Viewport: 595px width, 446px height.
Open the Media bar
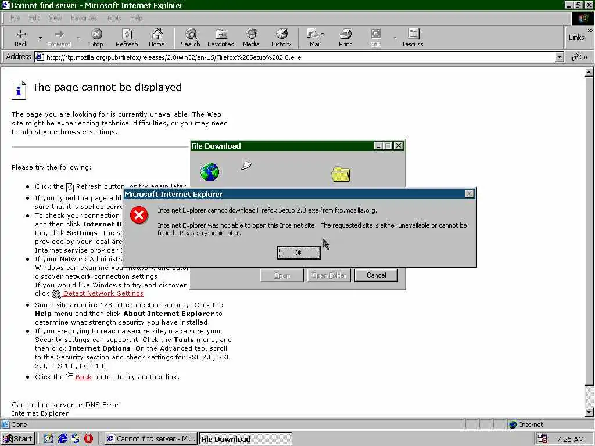(251, 38)
